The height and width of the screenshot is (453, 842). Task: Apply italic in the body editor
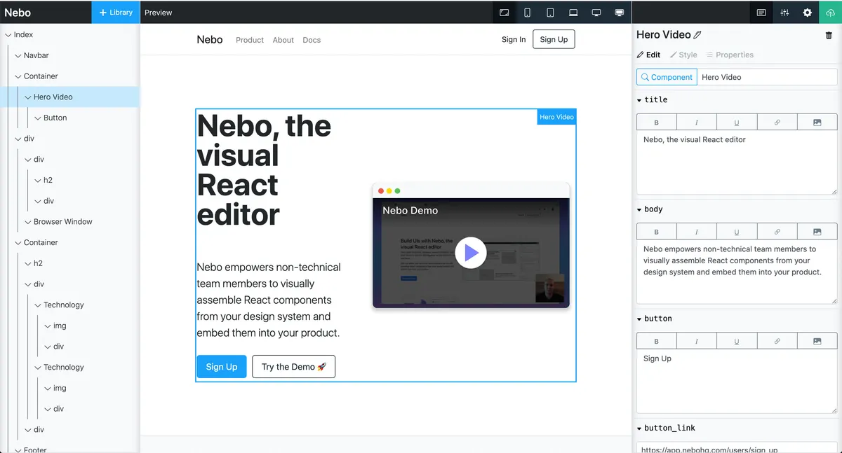(x=697, y=232)
